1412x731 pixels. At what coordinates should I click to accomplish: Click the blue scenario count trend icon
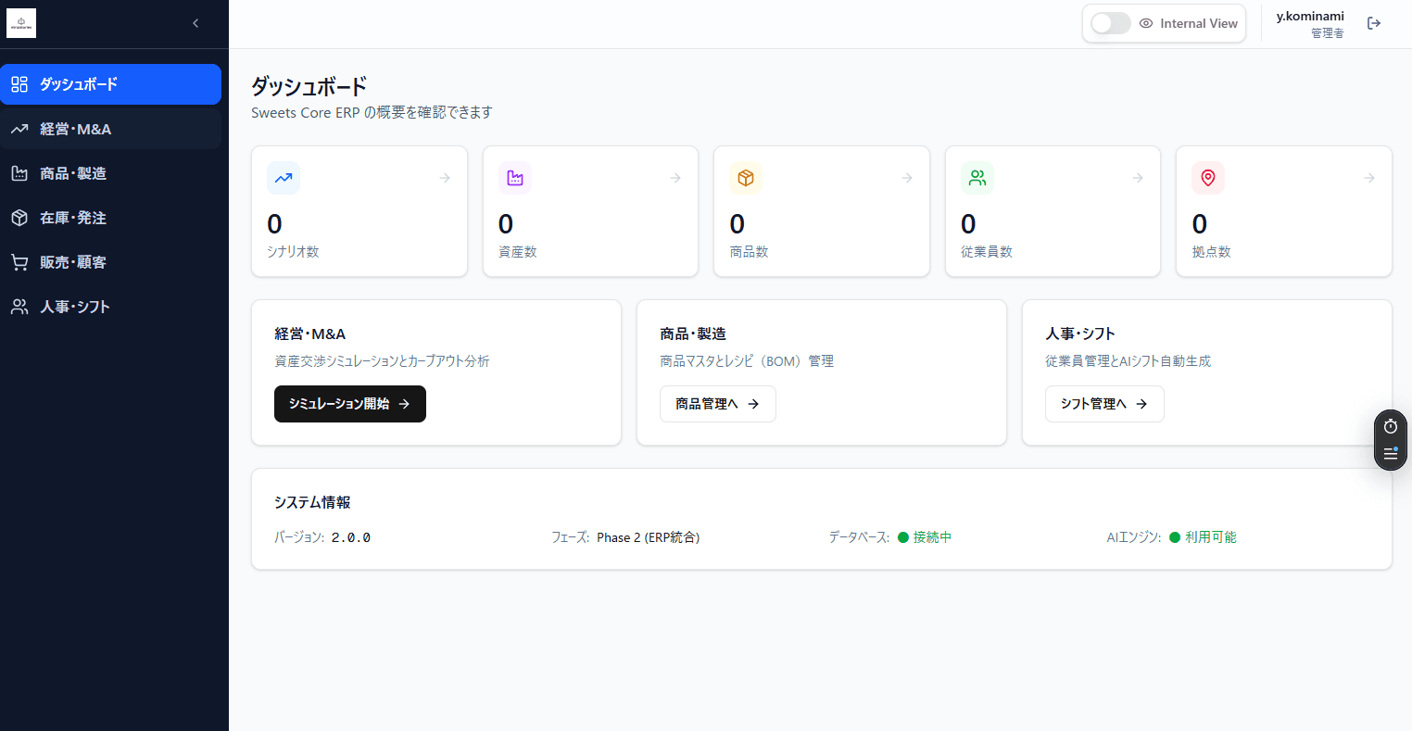click(x=284, y=178)
